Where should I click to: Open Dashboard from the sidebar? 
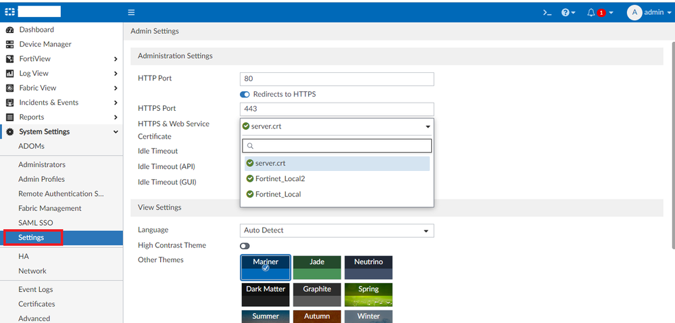pyautogui.click(x=36, y=30)
